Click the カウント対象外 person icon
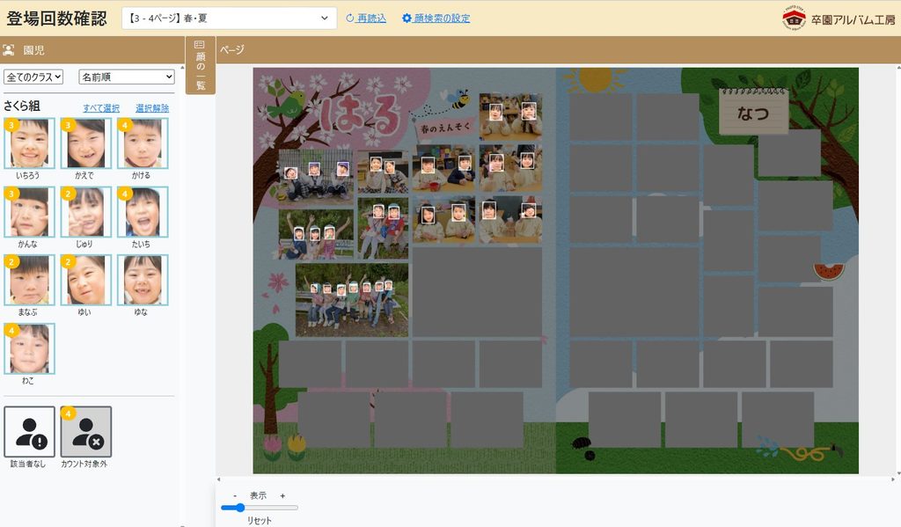The height and width of the screenshot is (527, 901). [x=86, y=432]
